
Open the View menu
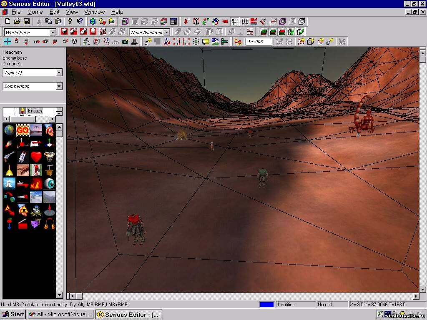tap(72, 12)
